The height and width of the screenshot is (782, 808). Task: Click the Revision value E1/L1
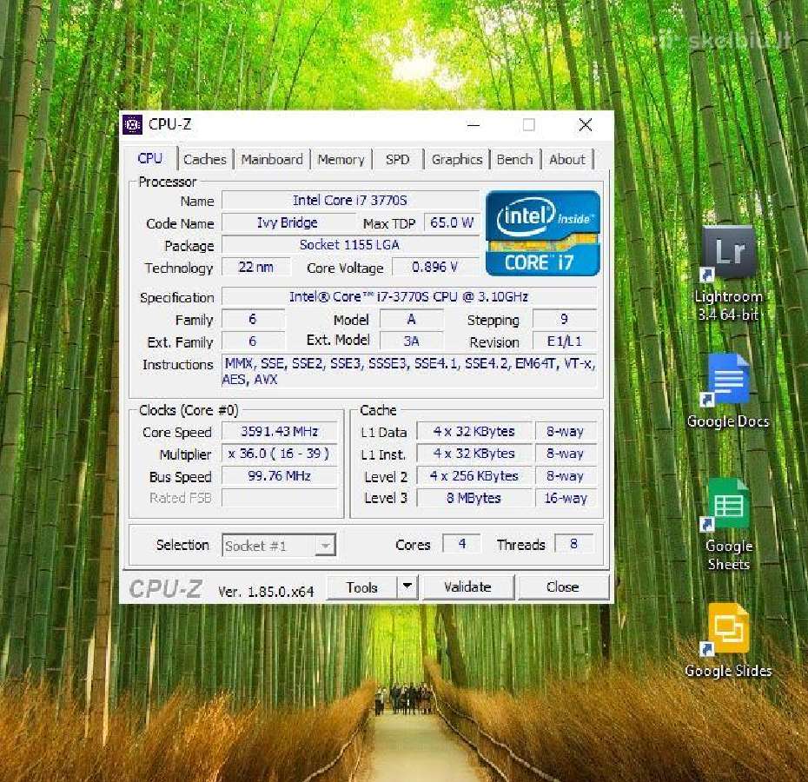coord(564,341)
